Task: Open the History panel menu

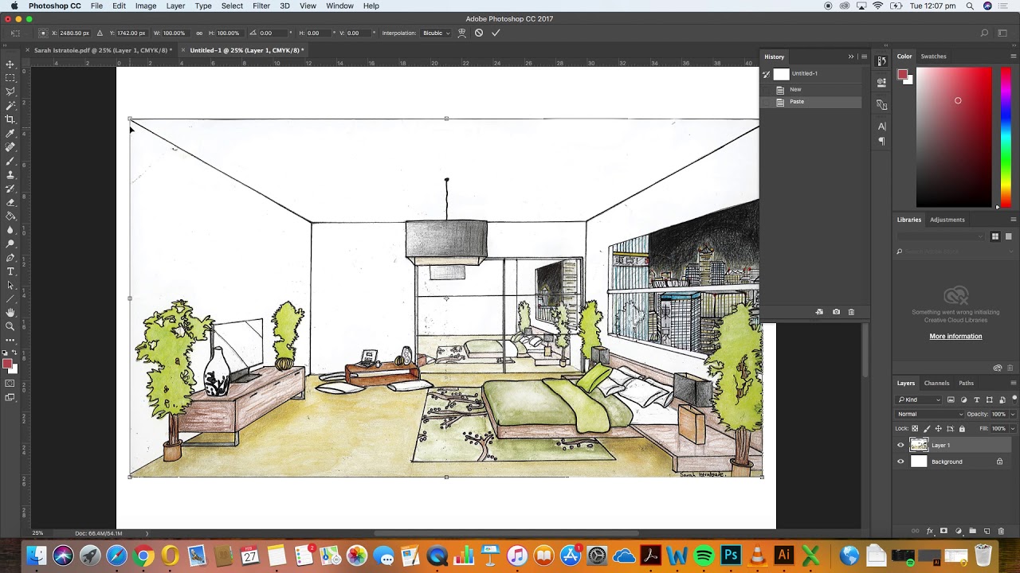Action: (864, 57)
